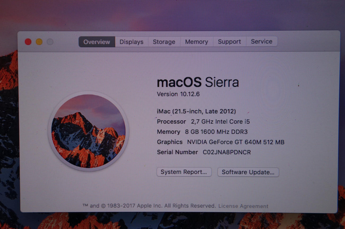The image size is (345, 229).
Task: Select the macOS Sierra title text
Action: (x=198, y=82)
